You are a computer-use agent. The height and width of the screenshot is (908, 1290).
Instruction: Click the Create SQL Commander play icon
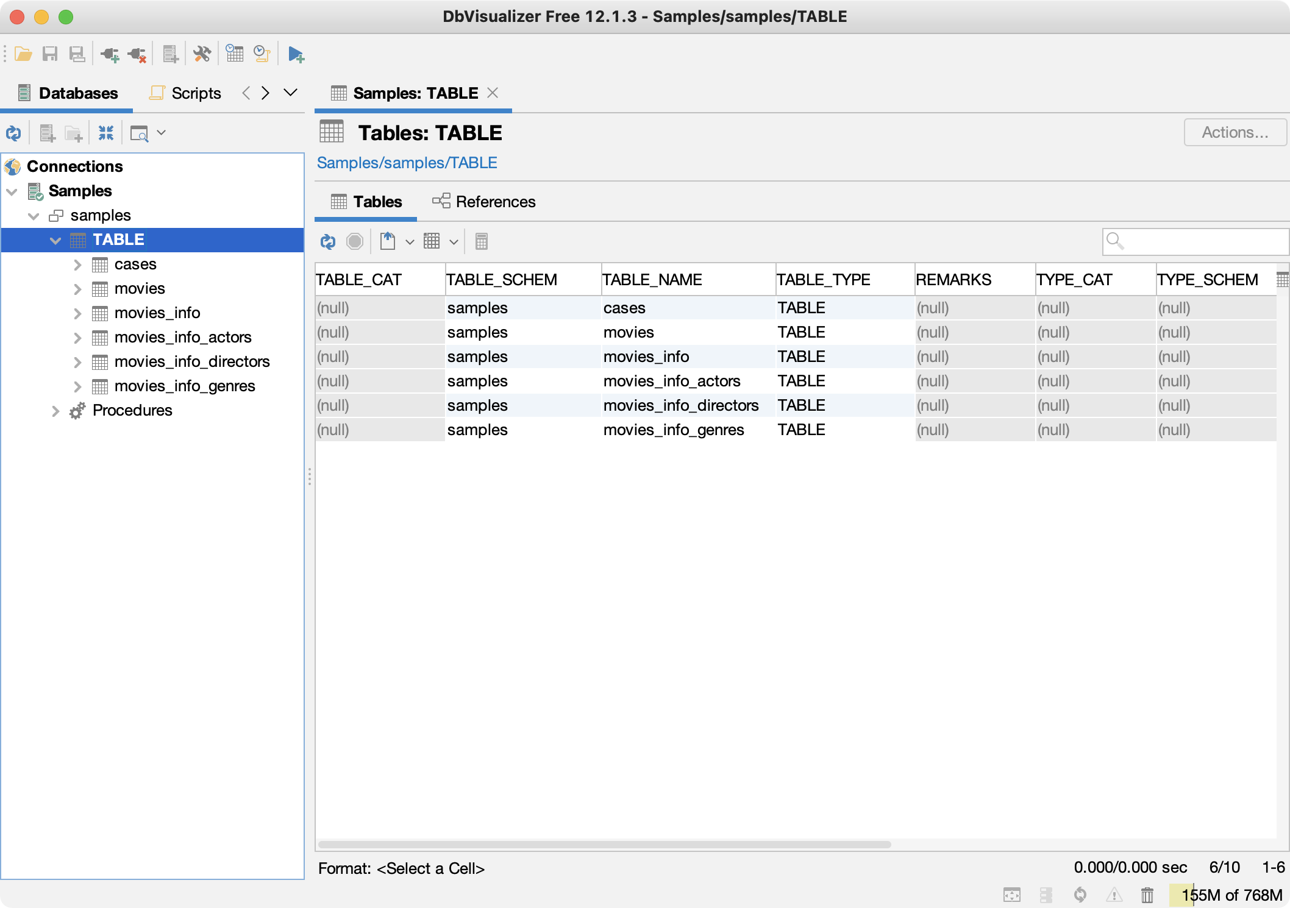pyautogui.click(x=296, y=54)
